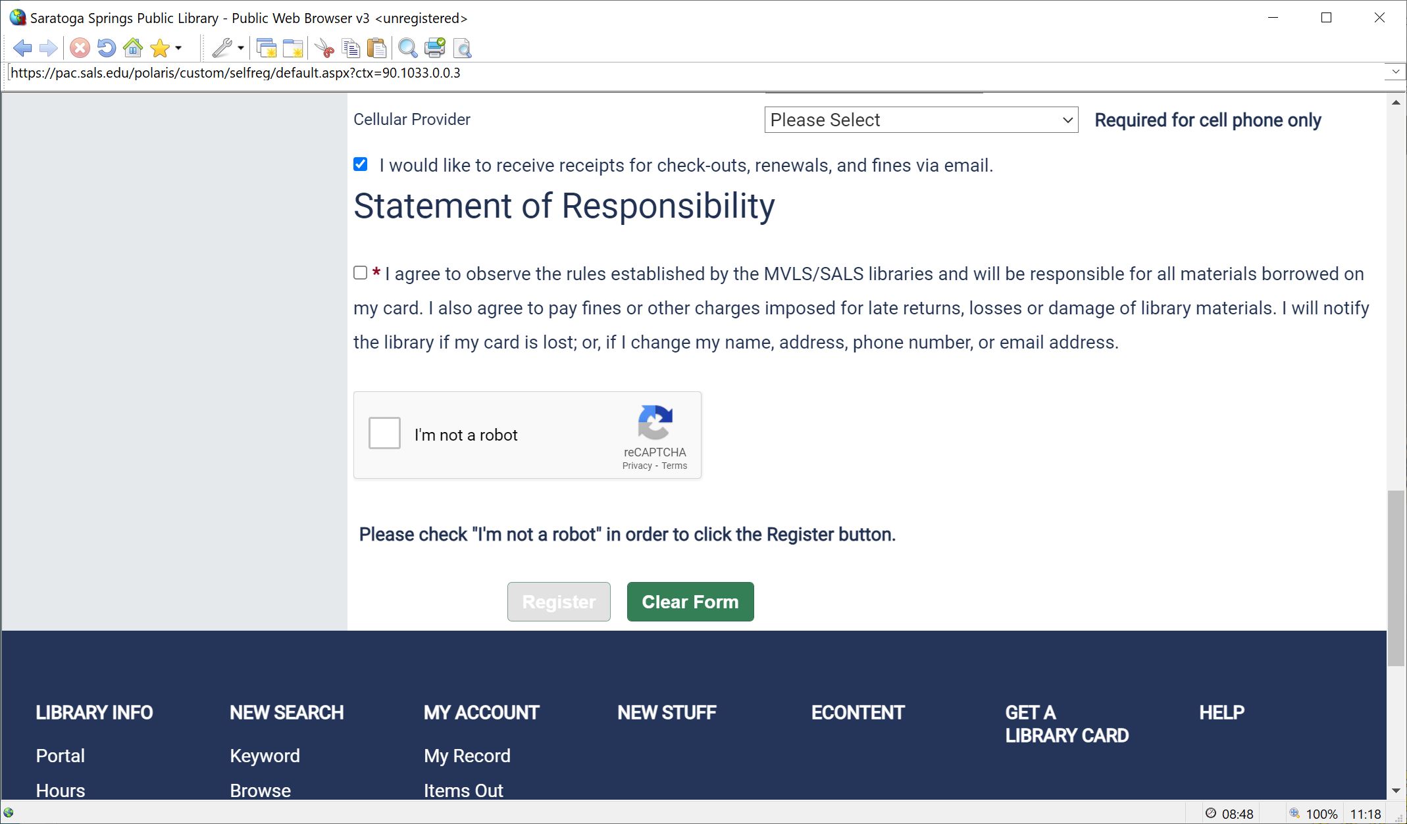Tick the I'm not a robot checkbox

coord(384,433)
